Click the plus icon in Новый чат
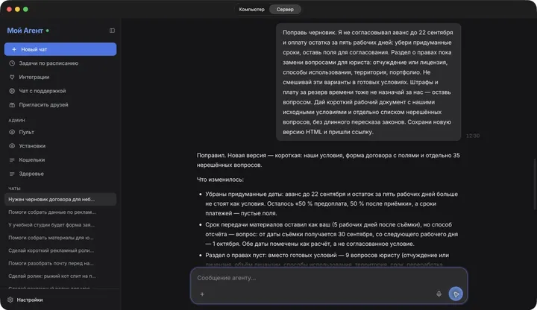The width and height of the screenshot is (537, 310). click(14, 49)
